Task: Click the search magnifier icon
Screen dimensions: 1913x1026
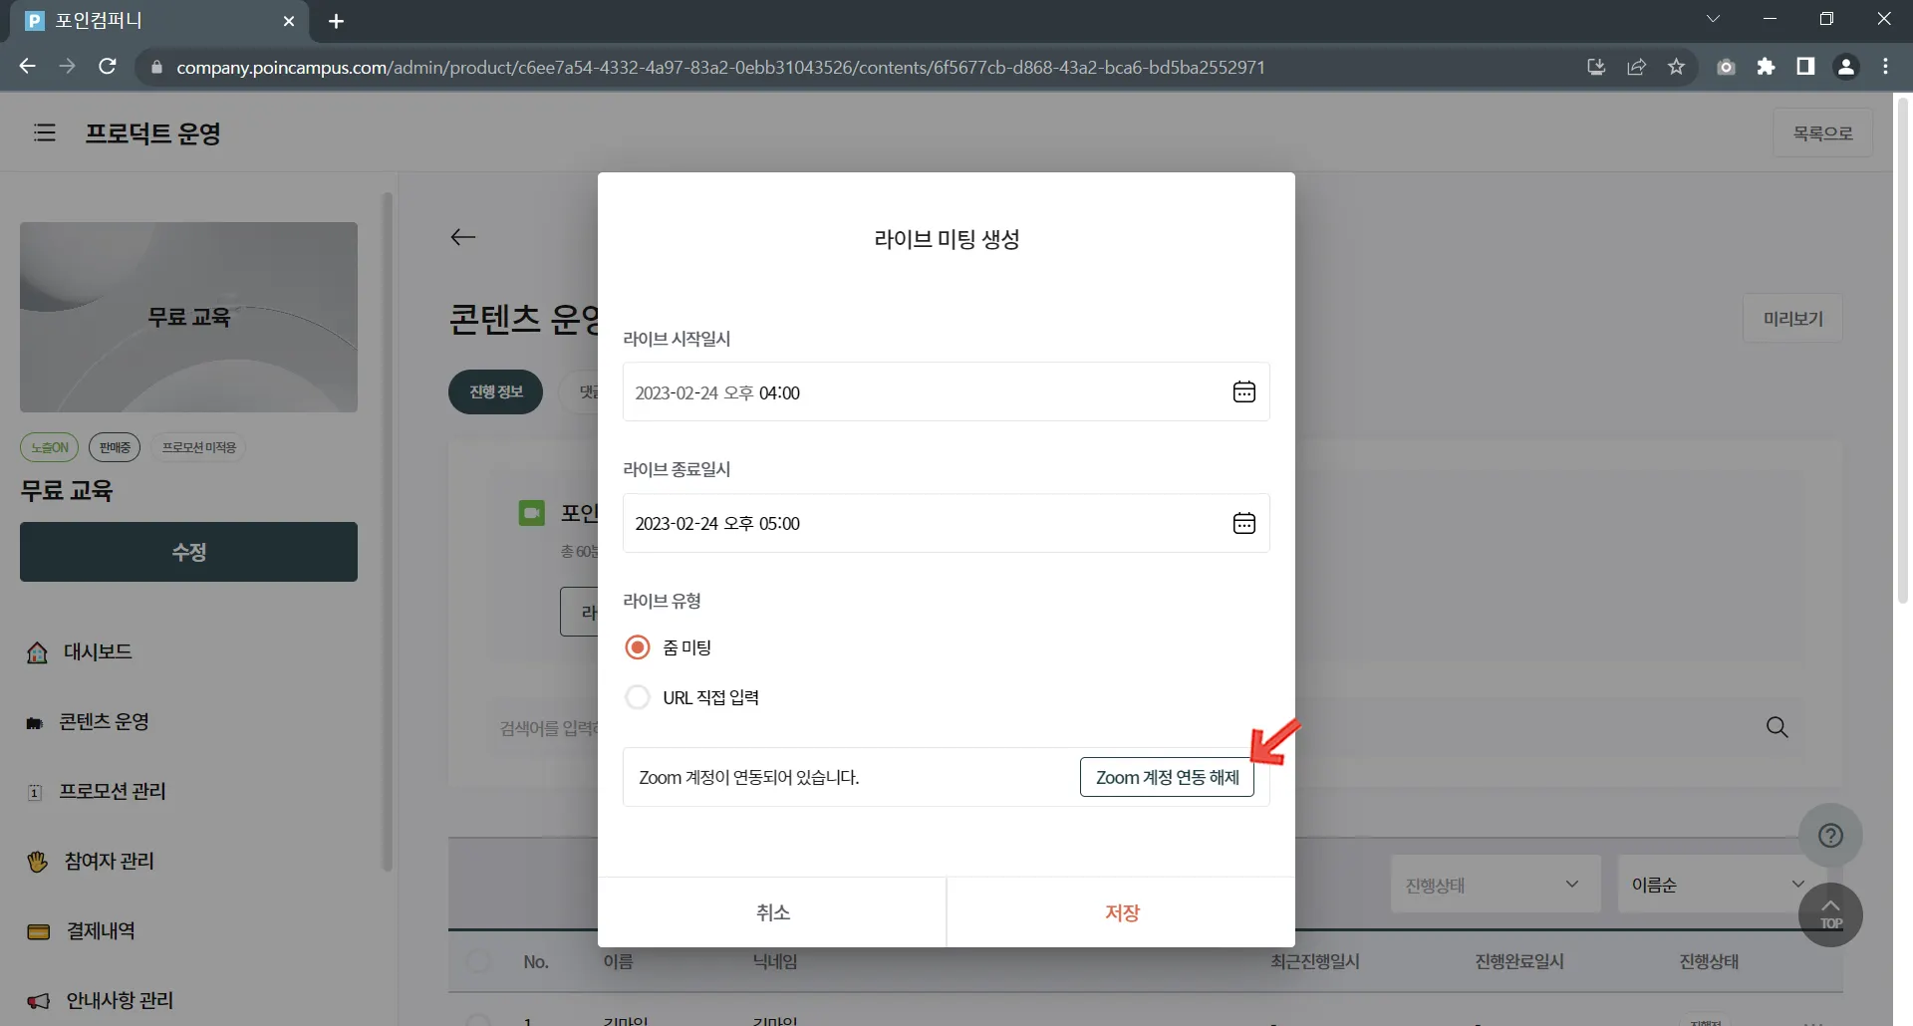Action: point(1776,727)
